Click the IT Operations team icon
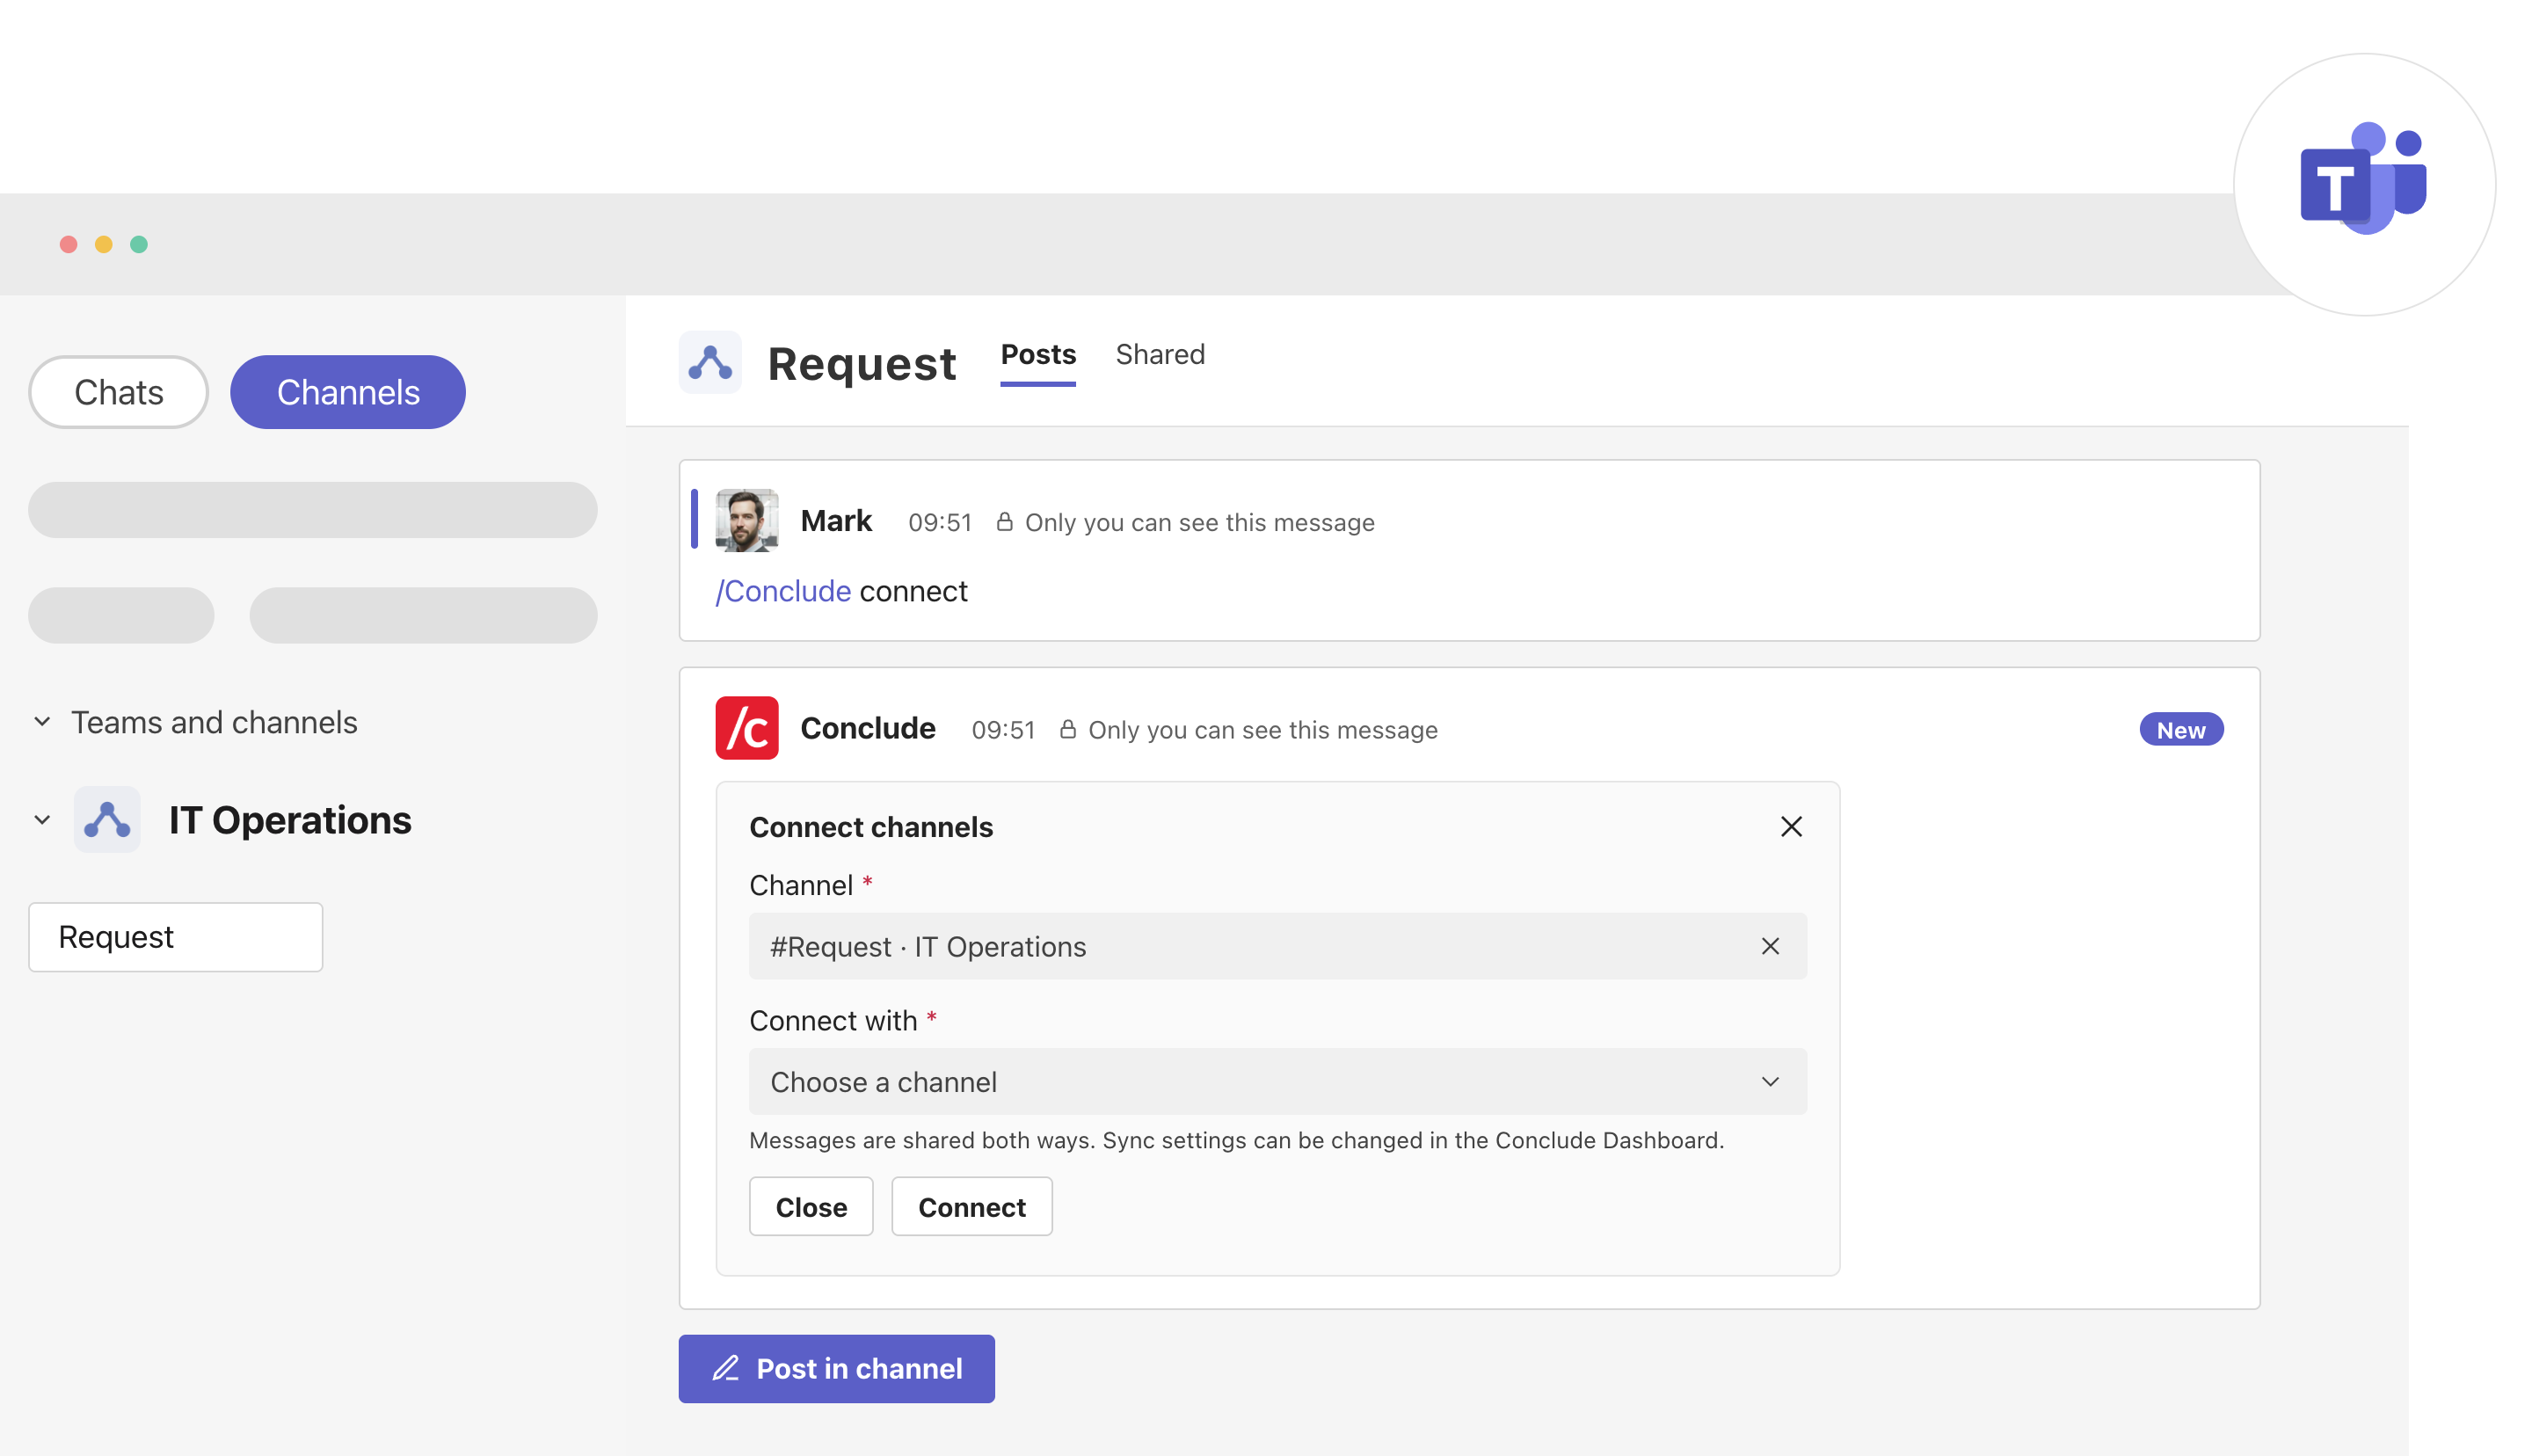2532x1456 pixels. (107, 820)
